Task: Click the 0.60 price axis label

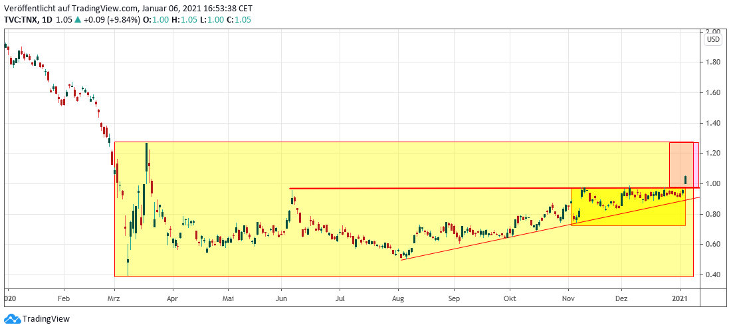Action: tap(713, 245)
